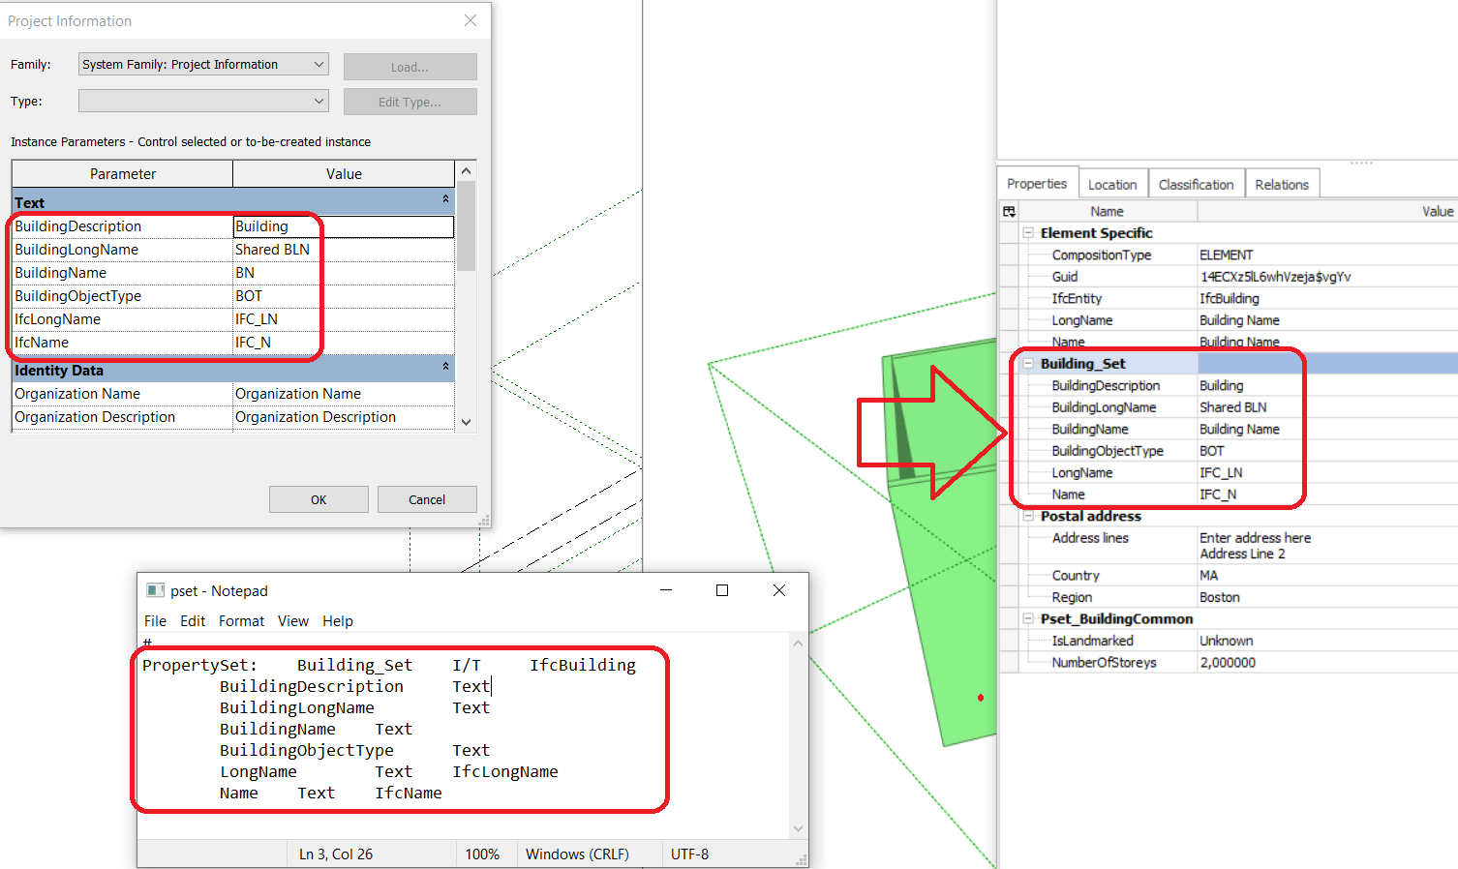The height and width of the screenshot is (869, 1458).
Task: Collapse the Identity Data group
Action: point(443,369)
